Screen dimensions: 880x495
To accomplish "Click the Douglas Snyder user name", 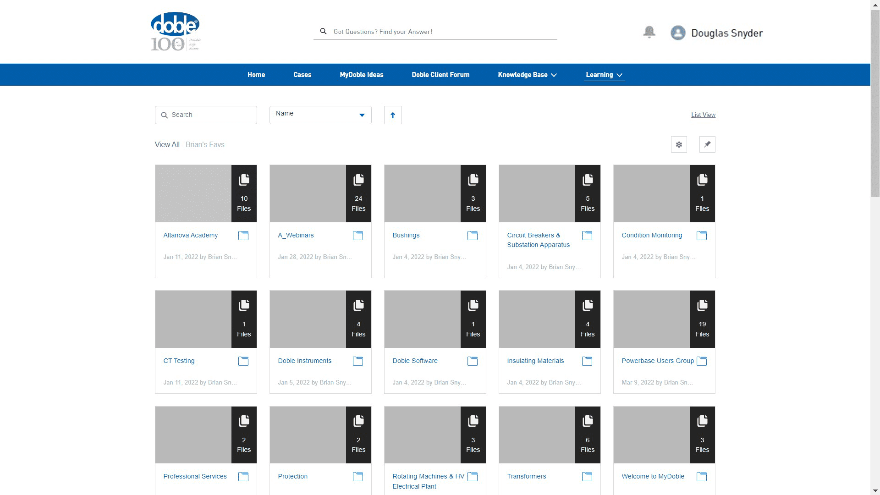I will 727,33.
